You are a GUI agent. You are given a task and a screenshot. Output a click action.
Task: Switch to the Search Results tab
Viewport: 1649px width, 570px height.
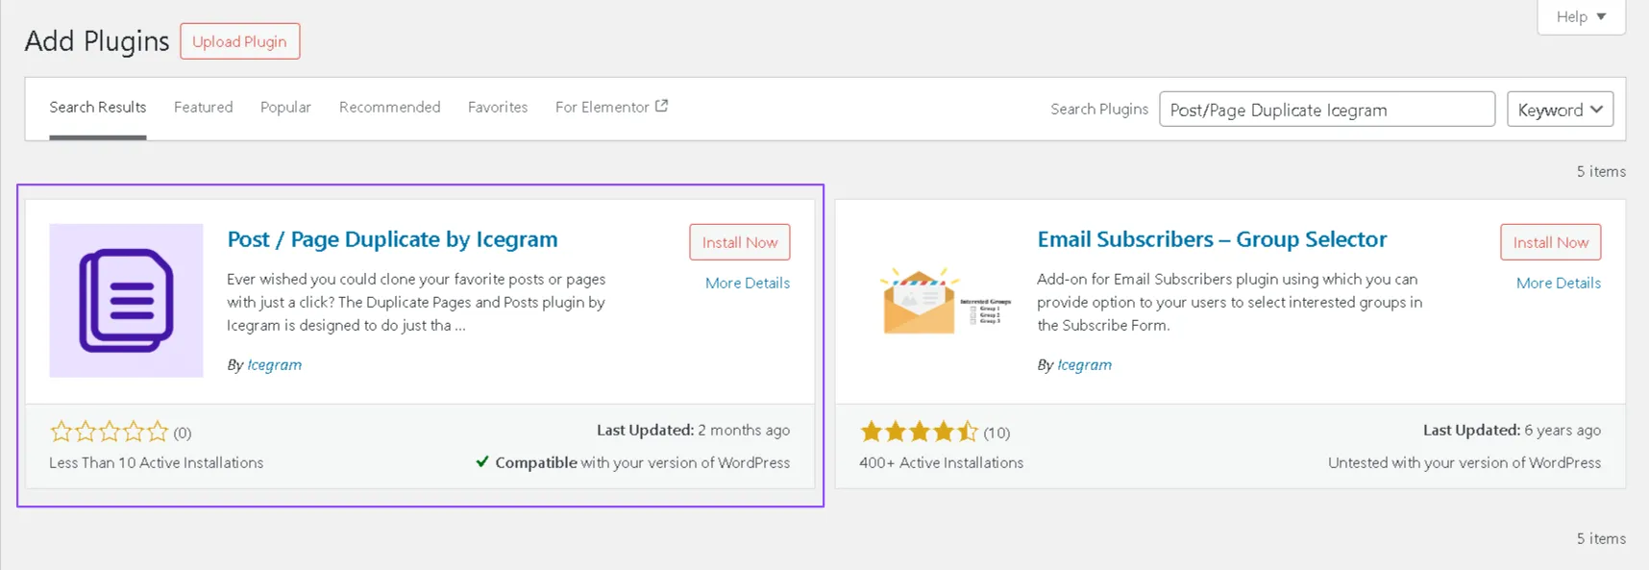(98, 108)
